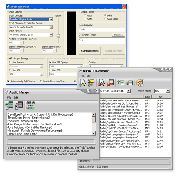This screenshot has height=177, width=177.
Task: Click the Time column header in CD Recorder
Action: tap(160, 97)
